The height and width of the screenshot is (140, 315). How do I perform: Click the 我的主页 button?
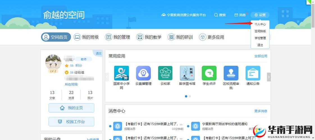tap(71, 108)
